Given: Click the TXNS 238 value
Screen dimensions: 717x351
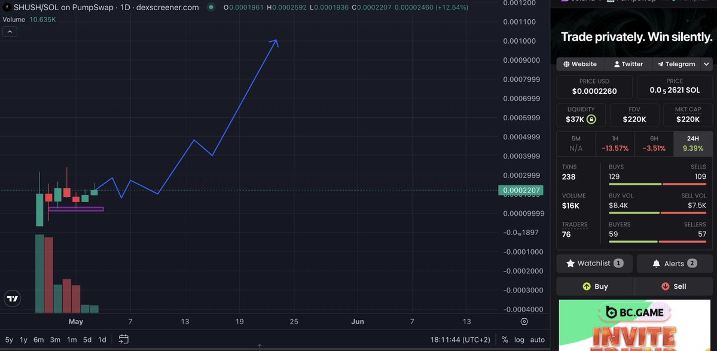Looking at the screenshot, I should click(x=568, y=177).
